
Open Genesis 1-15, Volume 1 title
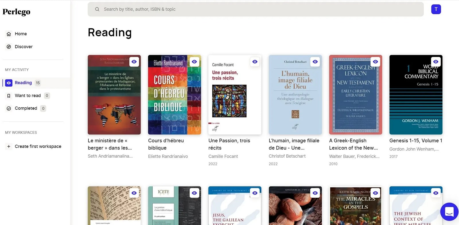416,141
